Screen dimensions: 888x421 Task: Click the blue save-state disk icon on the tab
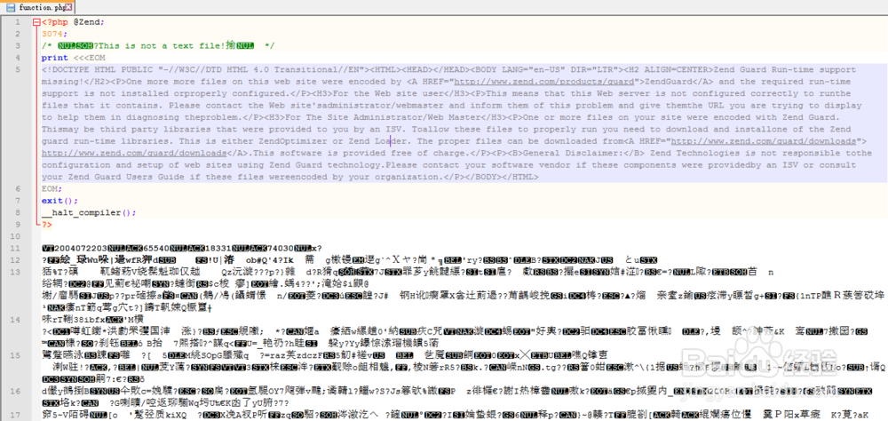pyautogui.click(x=10, y=7)
